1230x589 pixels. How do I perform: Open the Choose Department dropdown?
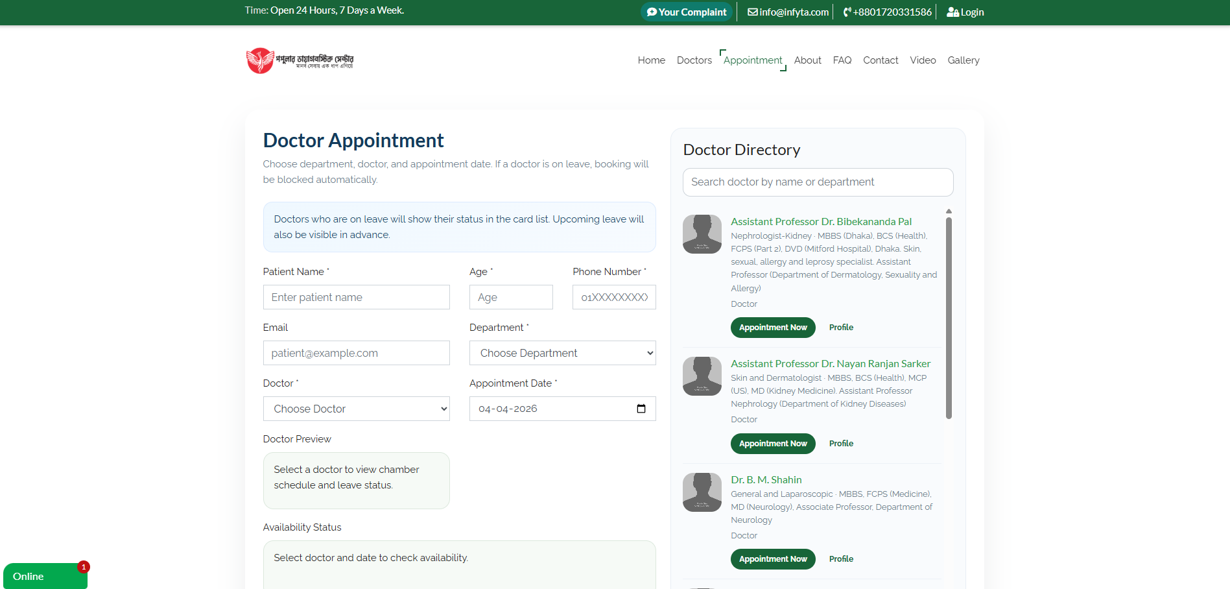tap(562, 353)
